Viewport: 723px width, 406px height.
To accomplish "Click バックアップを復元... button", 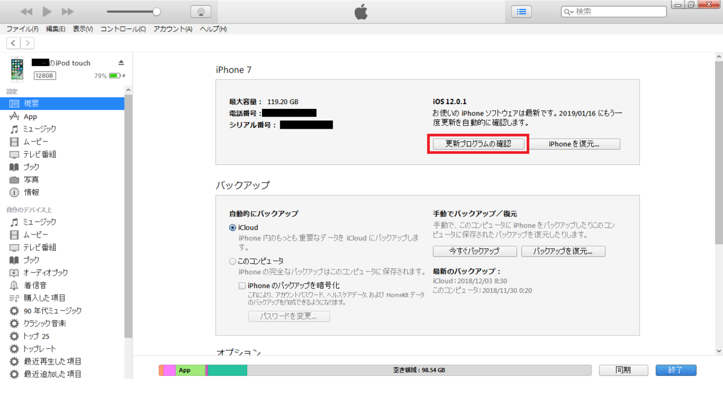I will [563, 251].
